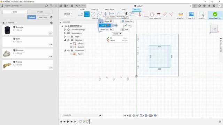
Task: Click the Save icon
Action: click(x=72, y=6)
